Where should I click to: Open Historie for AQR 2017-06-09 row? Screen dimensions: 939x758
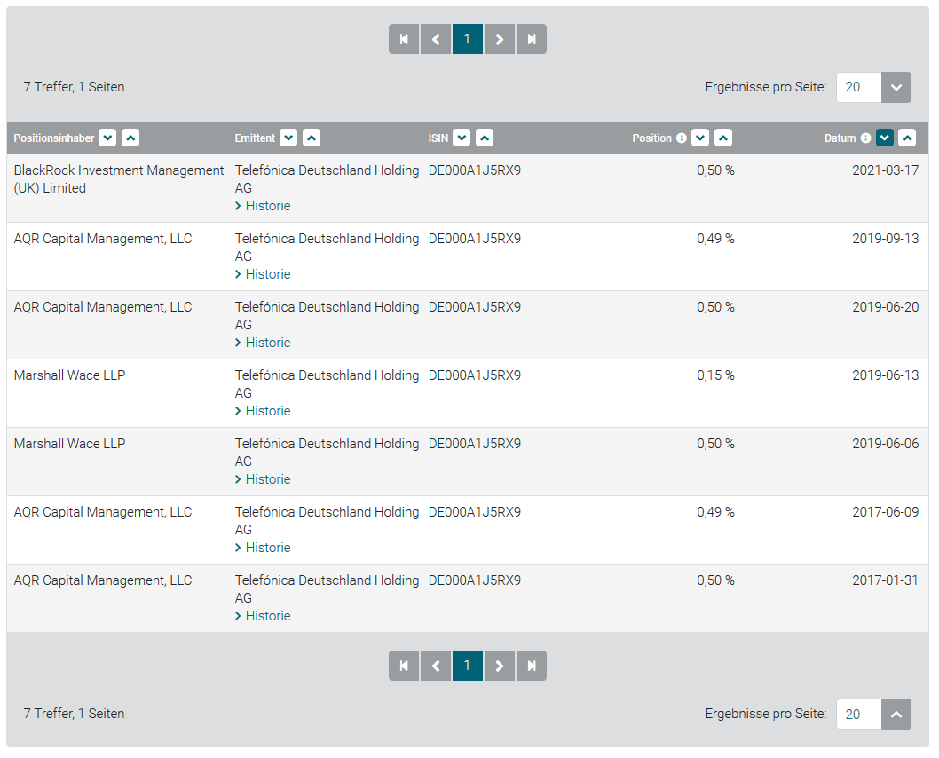point(263,548)
